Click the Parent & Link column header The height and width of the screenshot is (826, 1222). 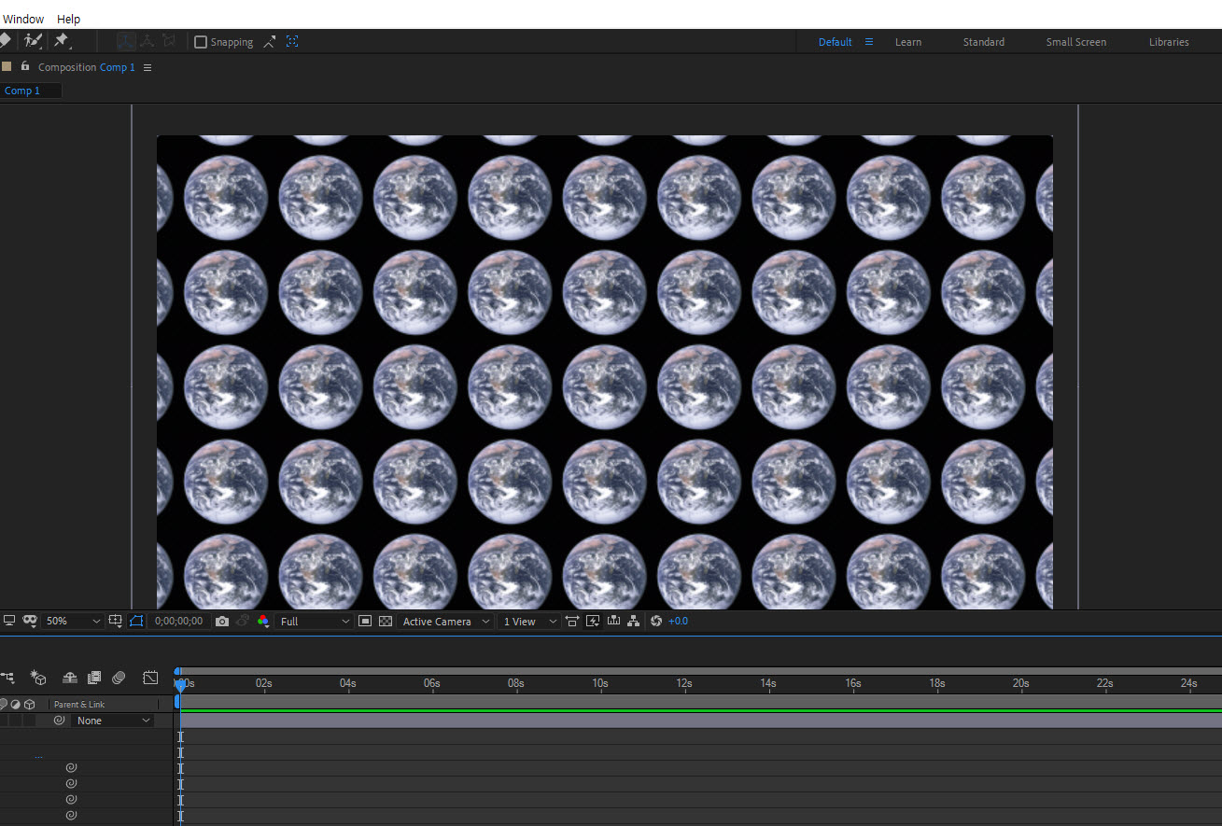79,705
